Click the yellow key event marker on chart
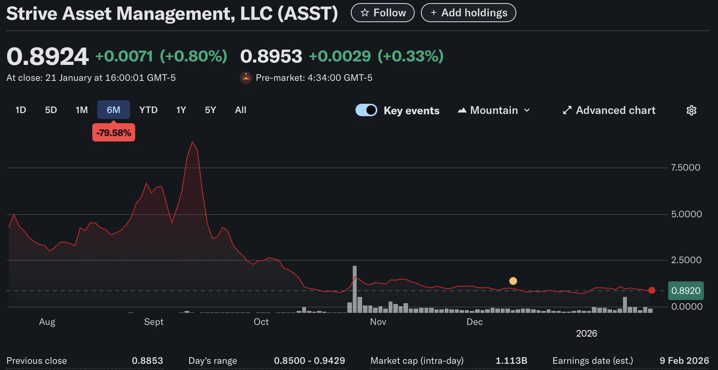The height and width of the screenshot is (370, 718). [x=513, y=281]
